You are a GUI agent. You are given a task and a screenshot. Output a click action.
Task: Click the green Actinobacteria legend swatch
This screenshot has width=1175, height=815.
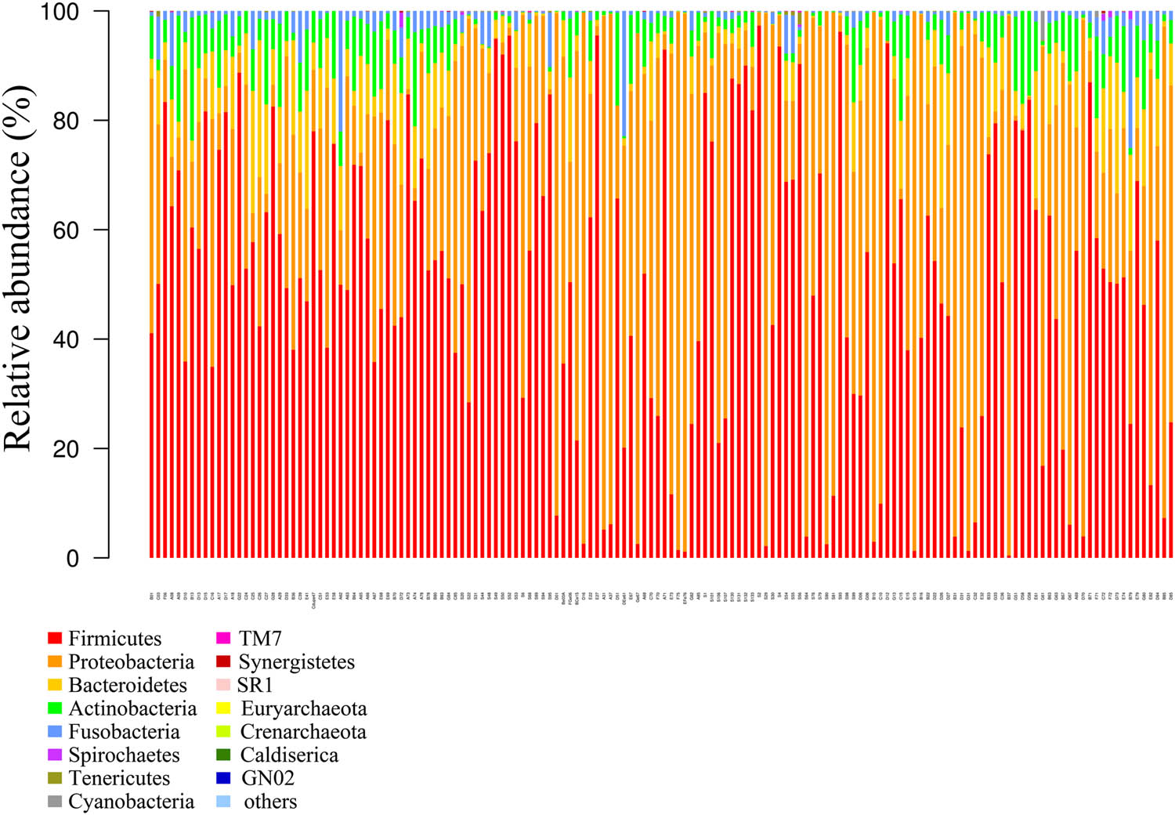click(55, 708)
